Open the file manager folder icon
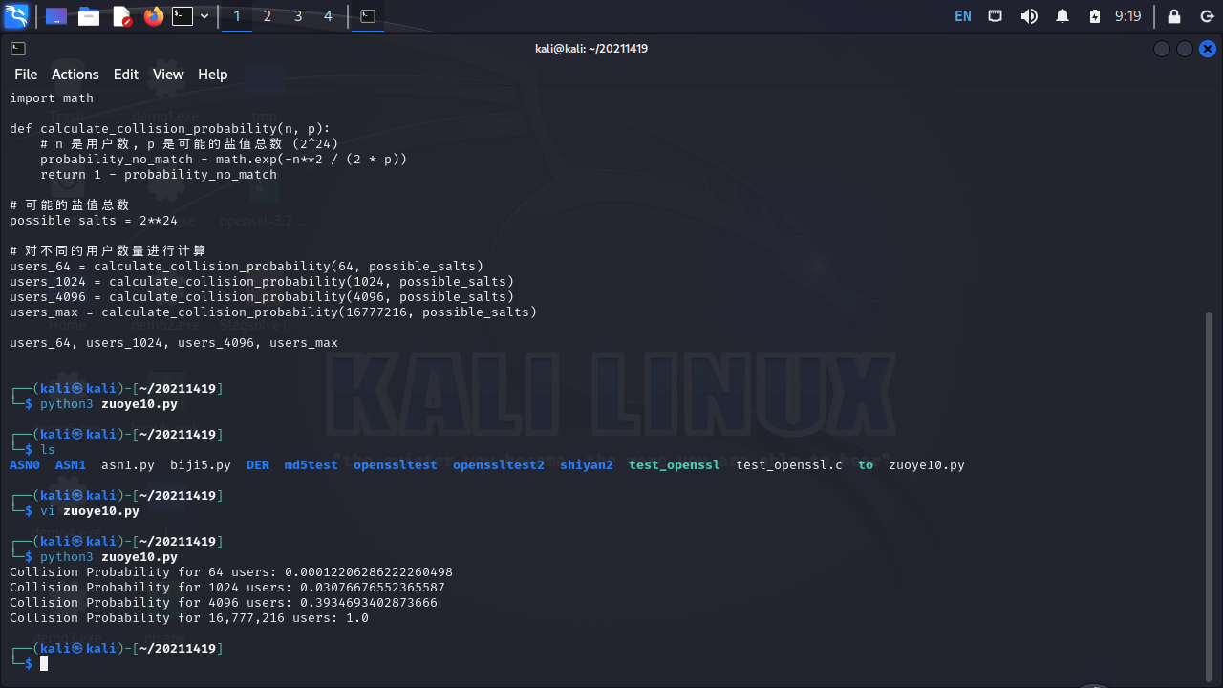Screen dimensions: 1223x688 coord(89,16)
